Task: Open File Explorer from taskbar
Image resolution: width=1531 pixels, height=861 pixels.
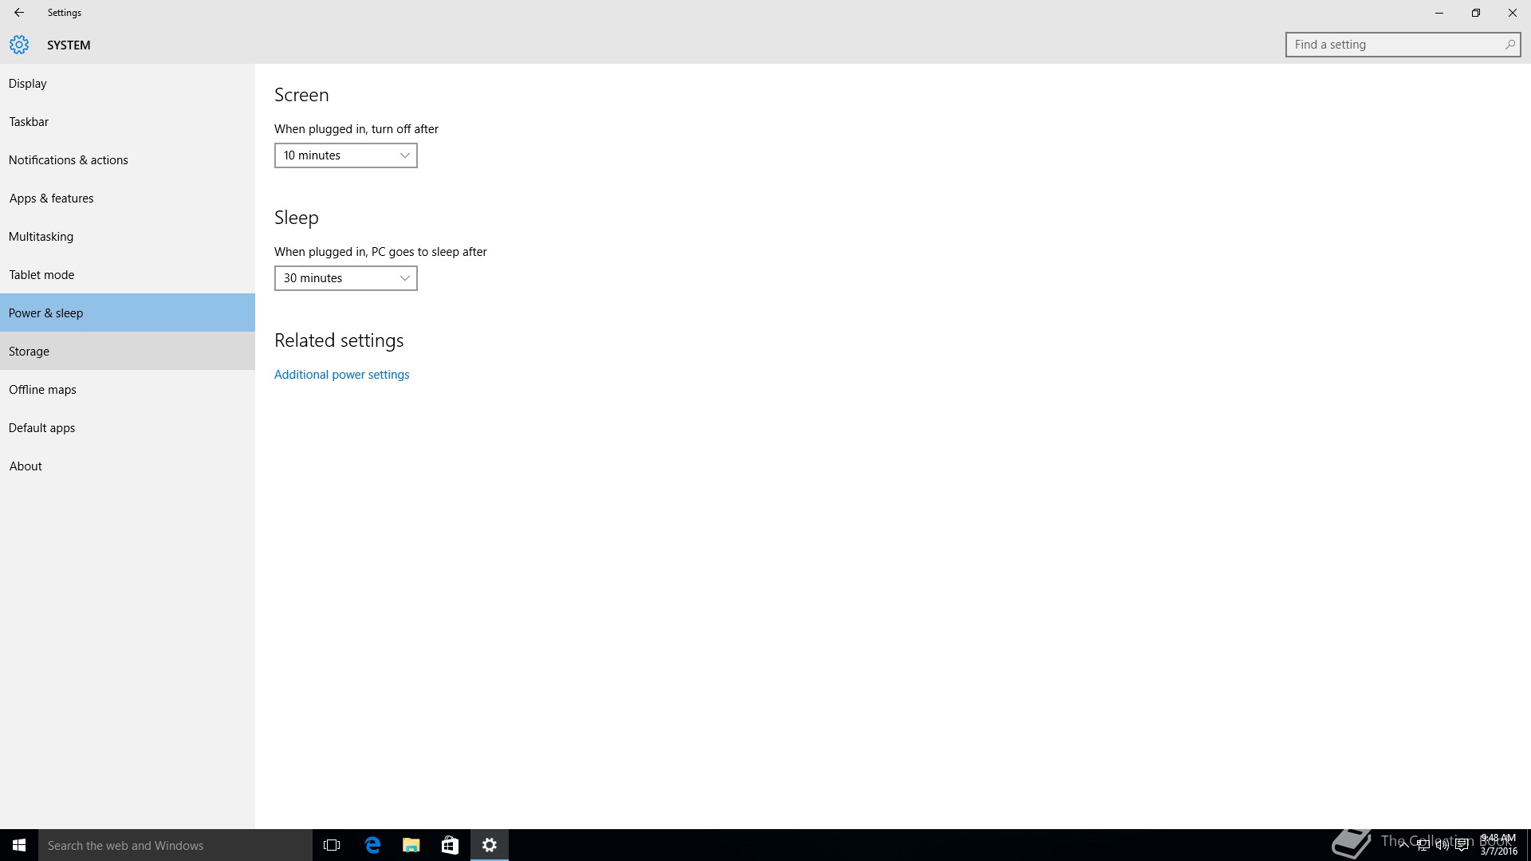Action: click(x=411, y=845)
